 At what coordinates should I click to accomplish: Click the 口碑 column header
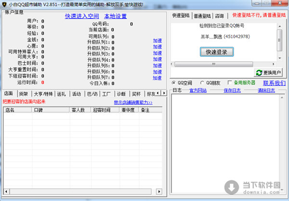point(51,110)
